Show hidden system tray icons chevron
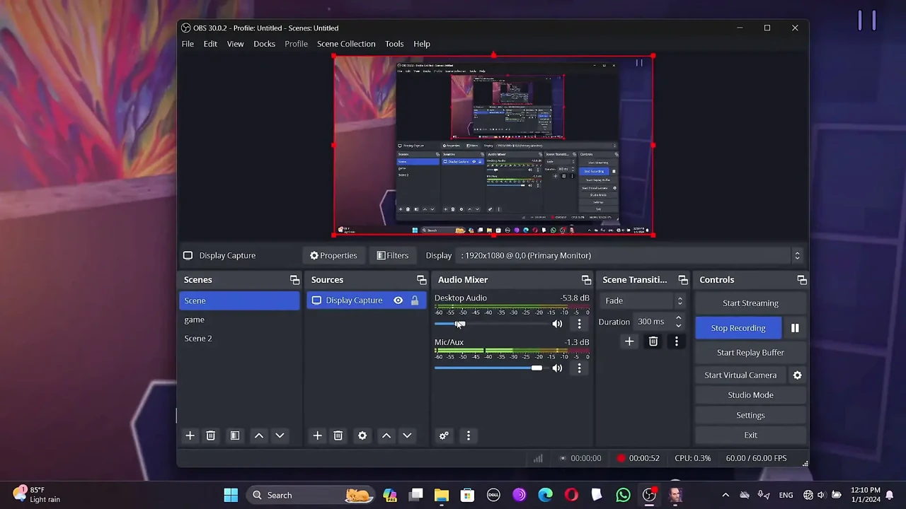Viewport: 906px width, 509px height. 726,495
